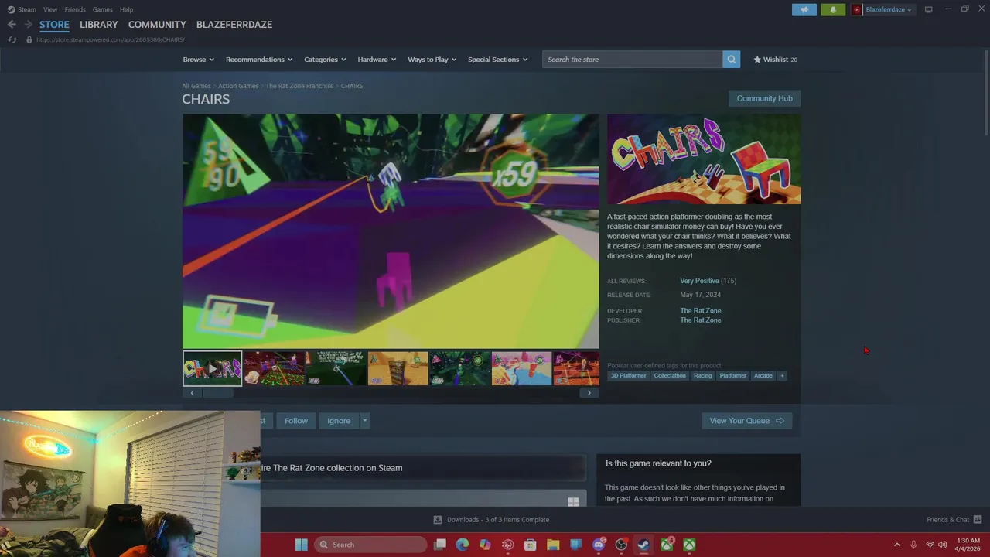
Task: Show more tags with the plus button
Action: 782,376
